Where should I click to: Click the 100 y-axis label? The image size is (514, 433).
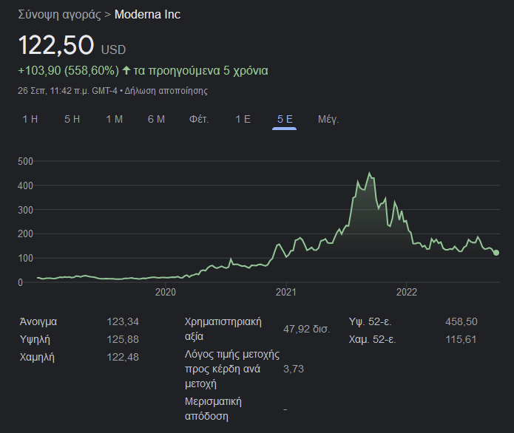point(26,258)
